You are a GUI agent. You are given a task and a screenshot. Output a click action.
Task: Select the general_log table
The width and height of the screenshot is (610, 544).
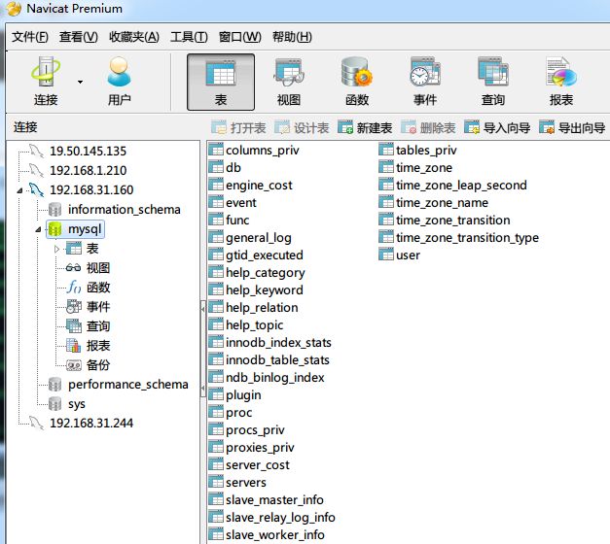click(259, 237)
